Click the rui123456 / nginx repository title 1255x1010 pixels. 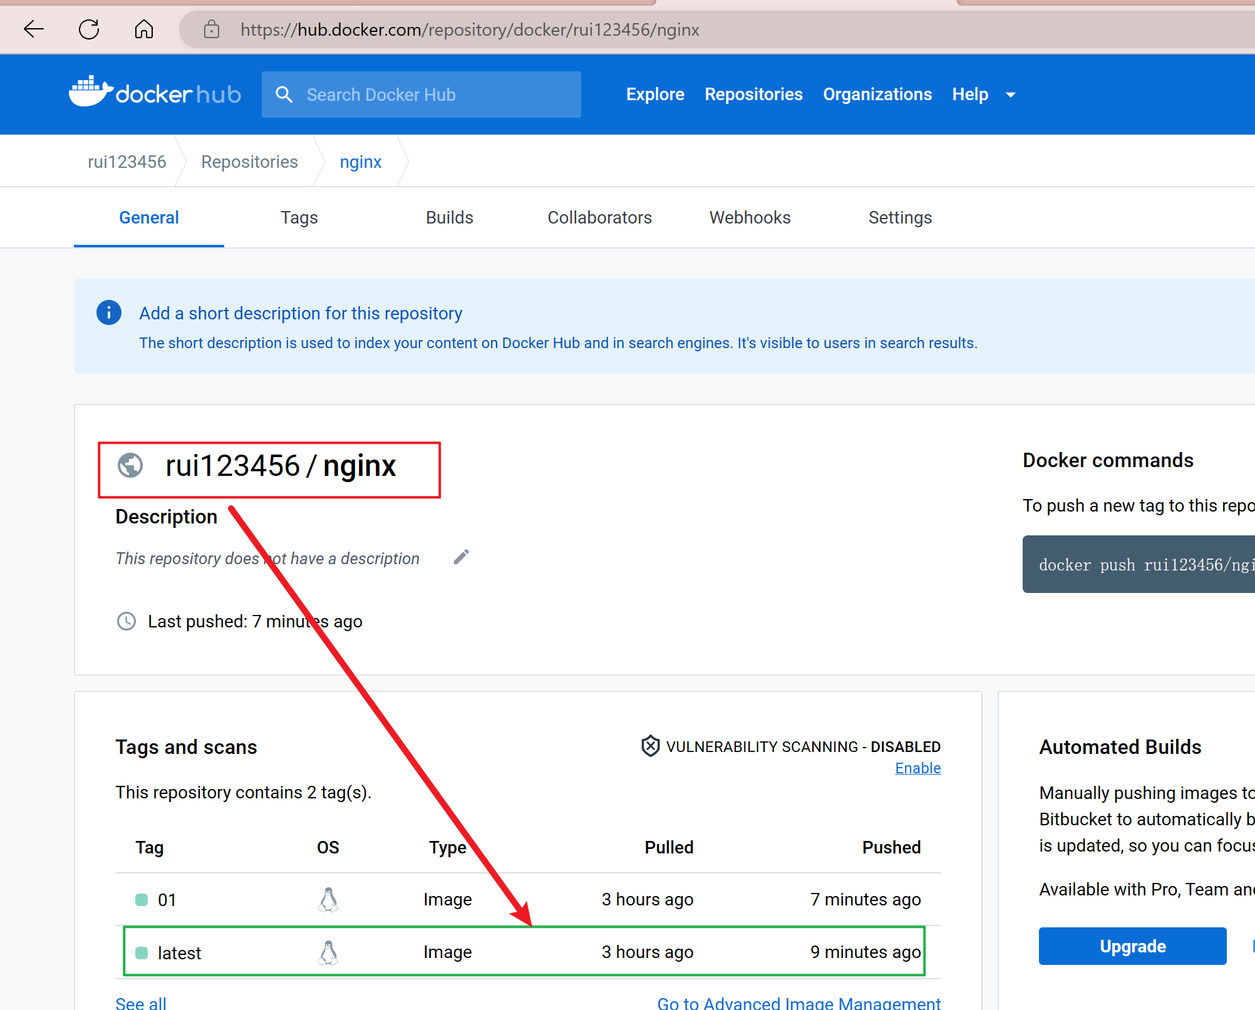point(281,466)
